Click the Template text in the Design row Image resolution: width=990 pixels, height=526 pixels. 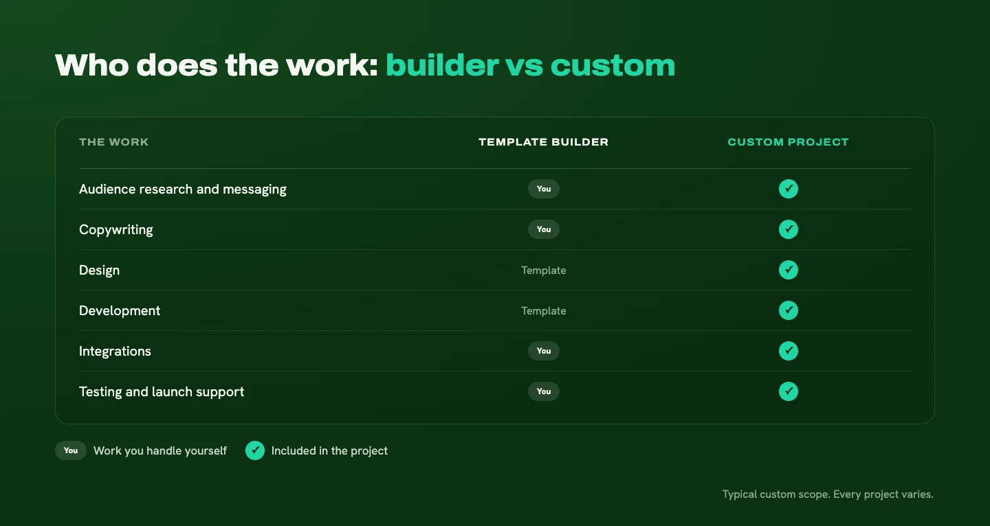(544, 271)
